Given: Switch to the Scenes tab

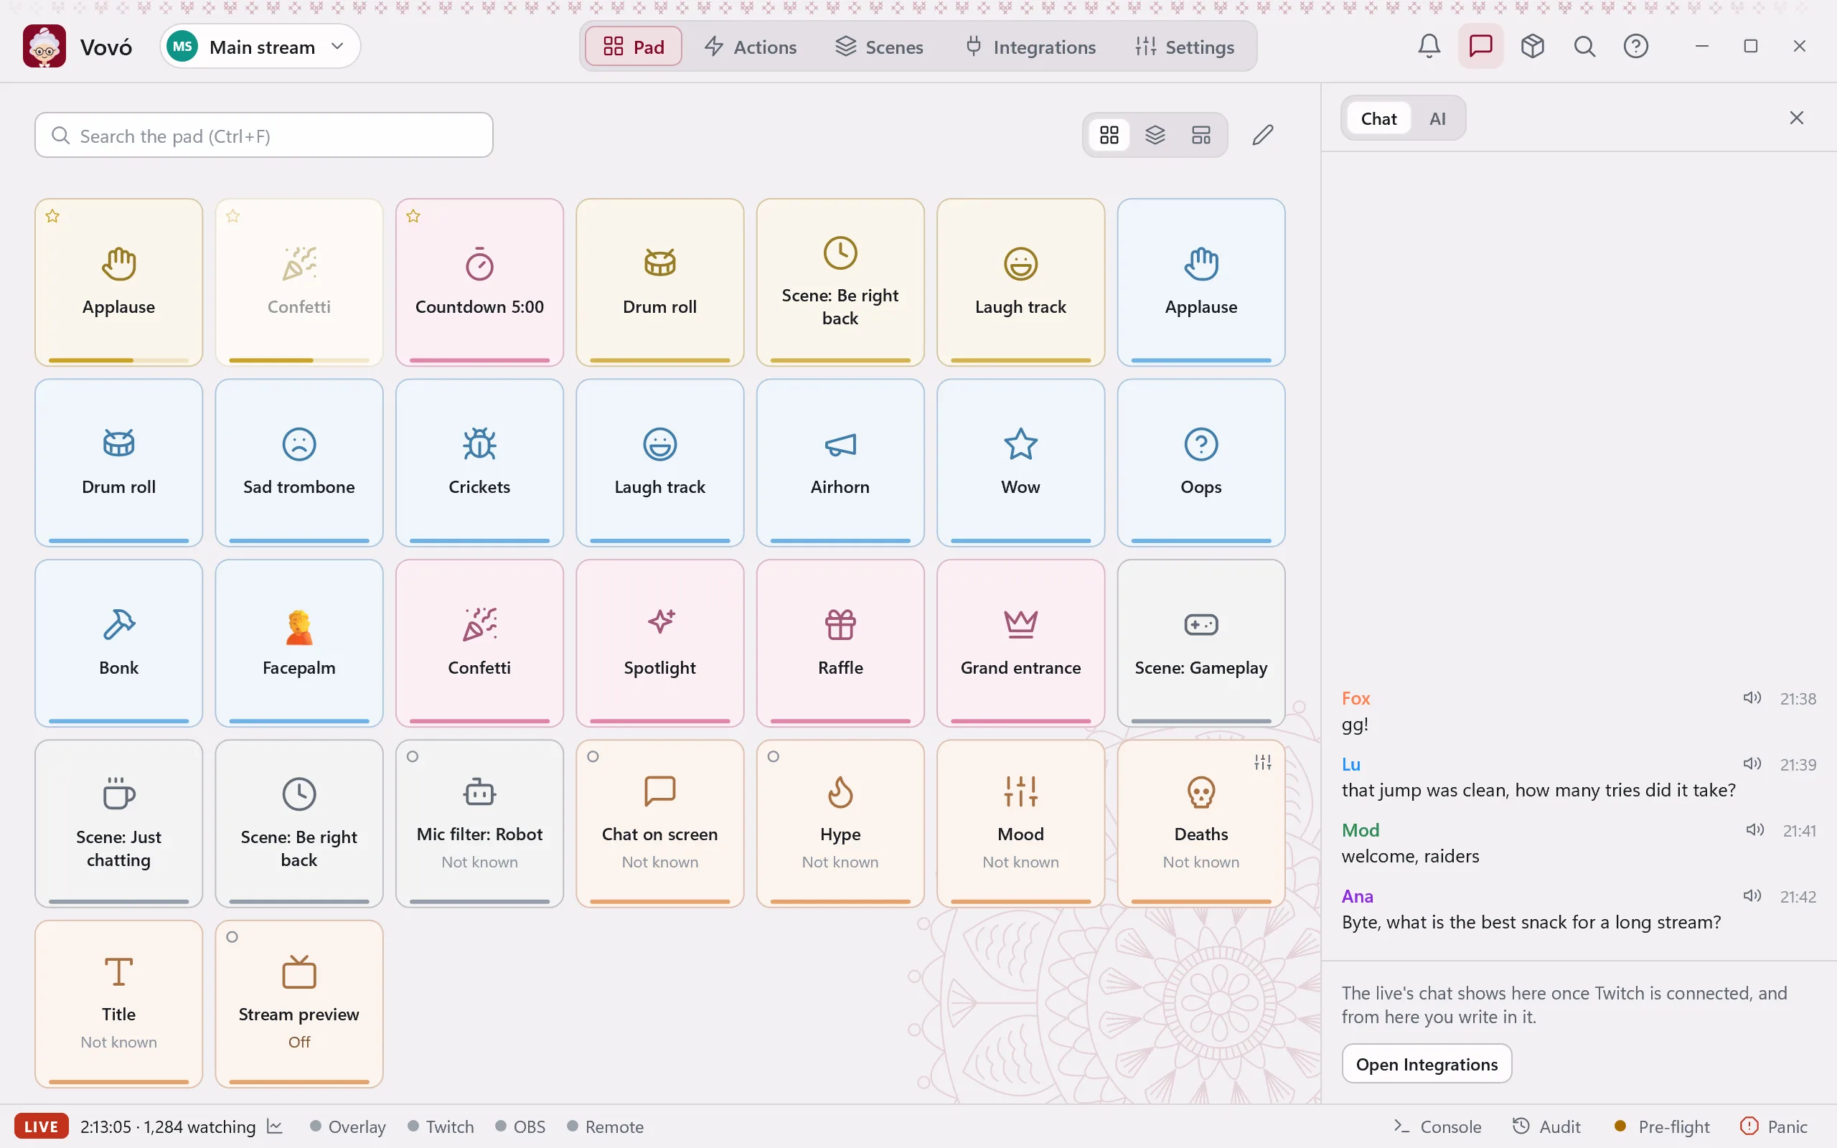Looking at the screenshot, I should pyautogui.click(x=879, y=47).
